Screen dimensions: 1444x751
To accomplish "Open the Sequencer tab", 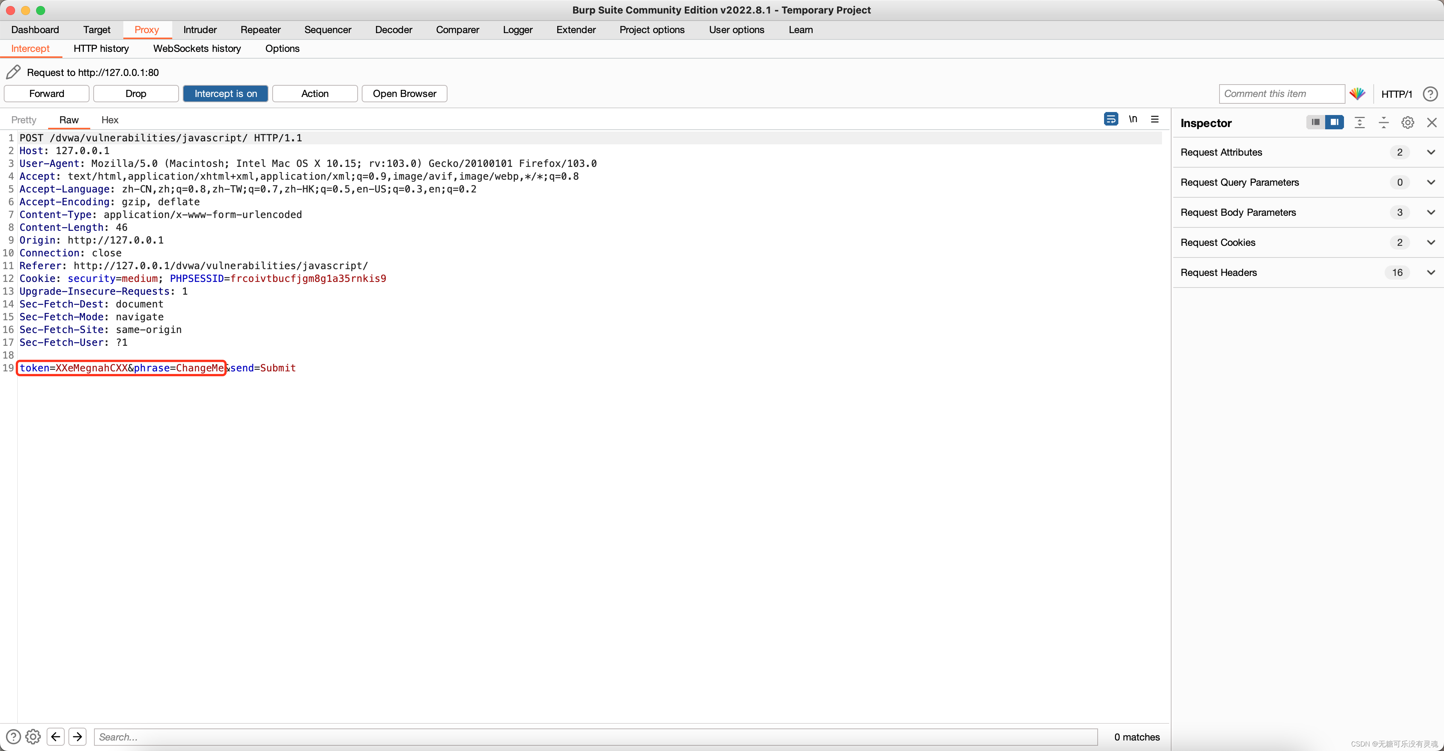I will [x=328, y=30].
